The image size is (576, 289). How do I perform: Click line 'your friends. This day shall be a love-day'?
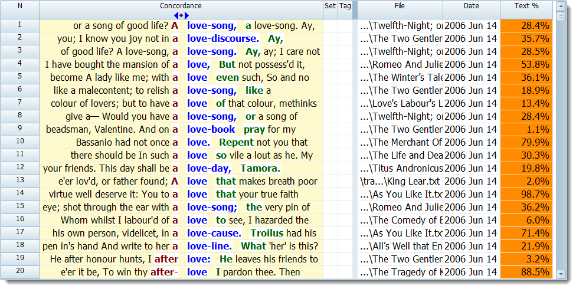pyautogui.click(x=181, y=168)
